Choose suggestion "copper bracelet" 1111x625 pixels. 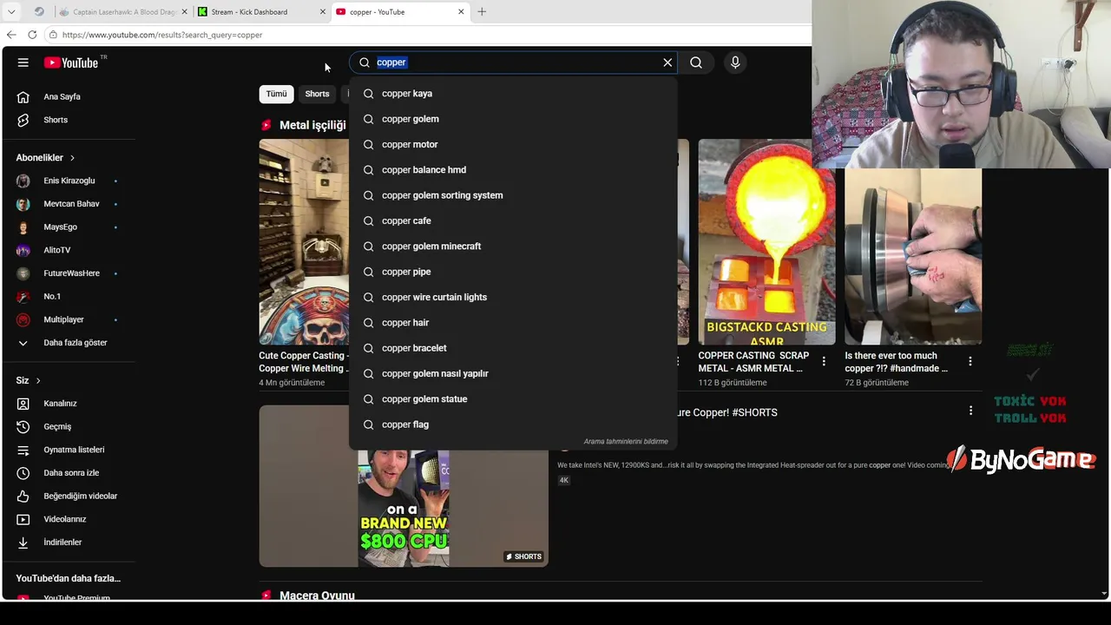513,348
